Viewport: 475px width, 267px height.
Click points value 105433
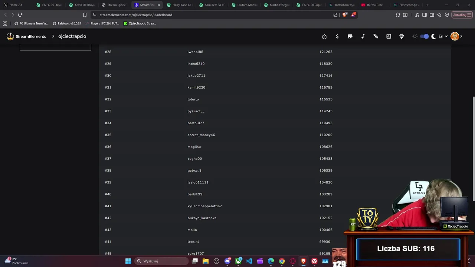click(x=326, y=159)
